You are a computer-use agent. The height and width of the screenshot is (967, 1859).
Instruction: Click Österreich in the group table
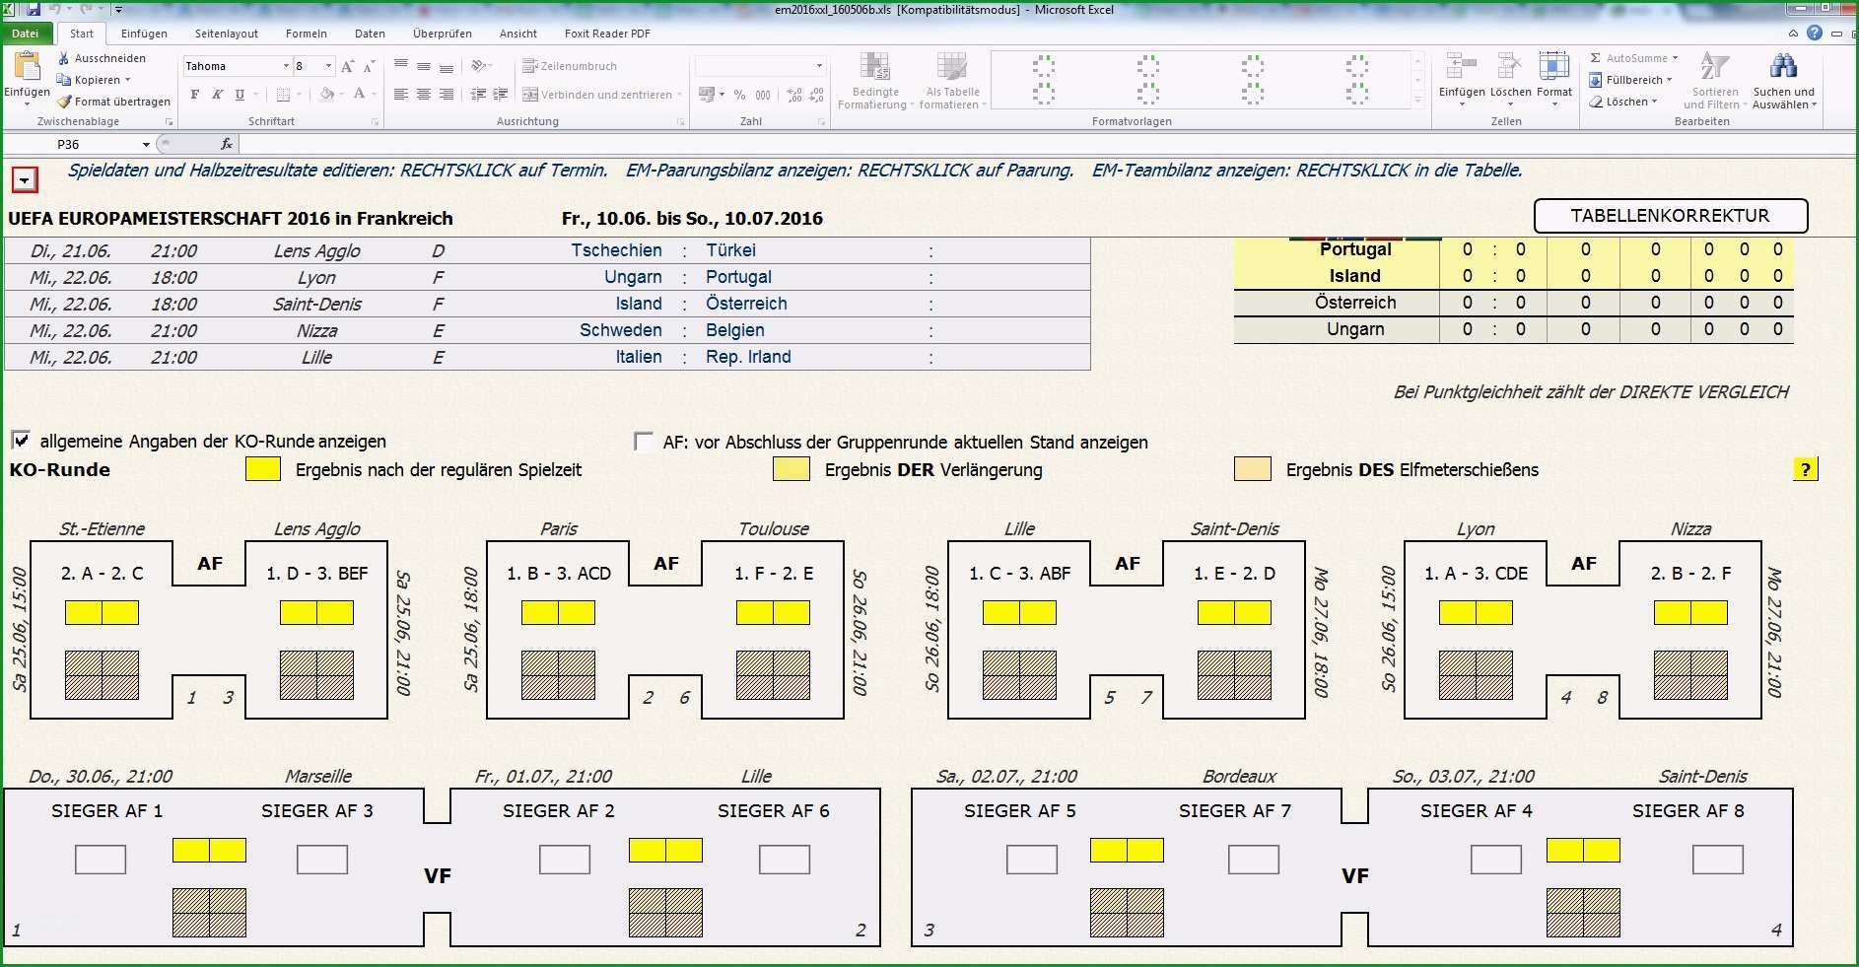tap(1355, 303)
